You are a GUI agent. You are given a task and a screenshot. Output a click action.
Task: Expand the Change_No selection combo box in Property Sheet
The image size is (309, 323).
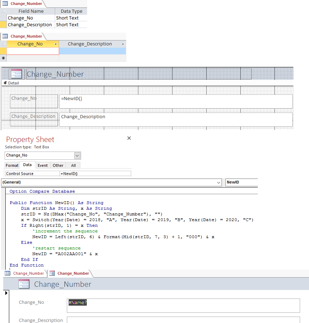click(x=77, y=155)
